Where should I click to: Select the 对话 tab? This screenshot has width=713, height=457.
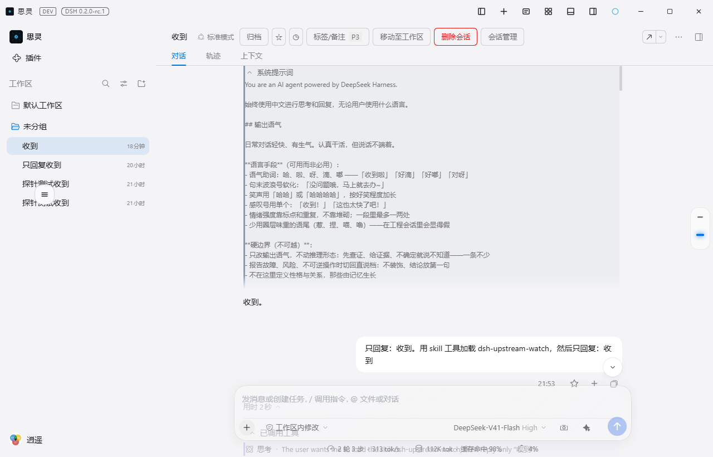click(179, 56)
